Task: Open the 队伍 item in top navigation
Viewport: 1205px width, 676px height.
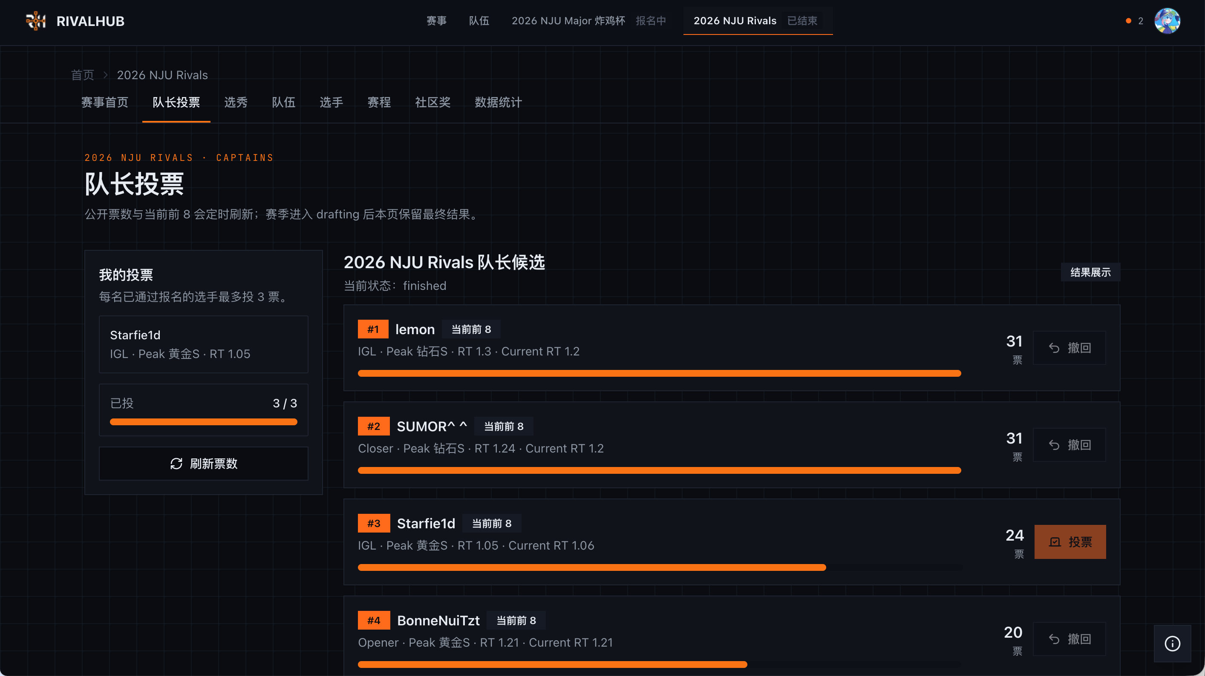Action: coord(479,21)
